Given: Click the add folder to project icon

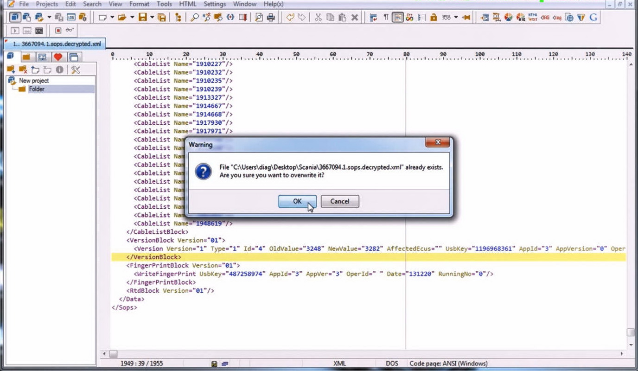Looking at the screenshot, I should (x=11, y=70).
